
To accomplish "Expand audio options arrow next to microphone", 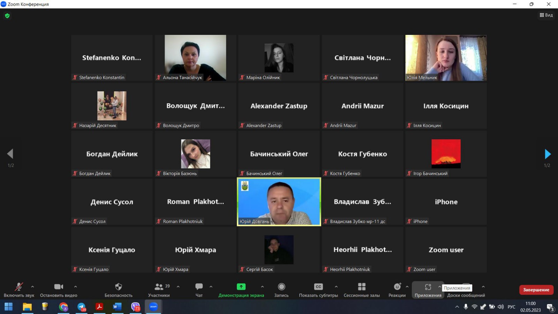I will 32,287.
